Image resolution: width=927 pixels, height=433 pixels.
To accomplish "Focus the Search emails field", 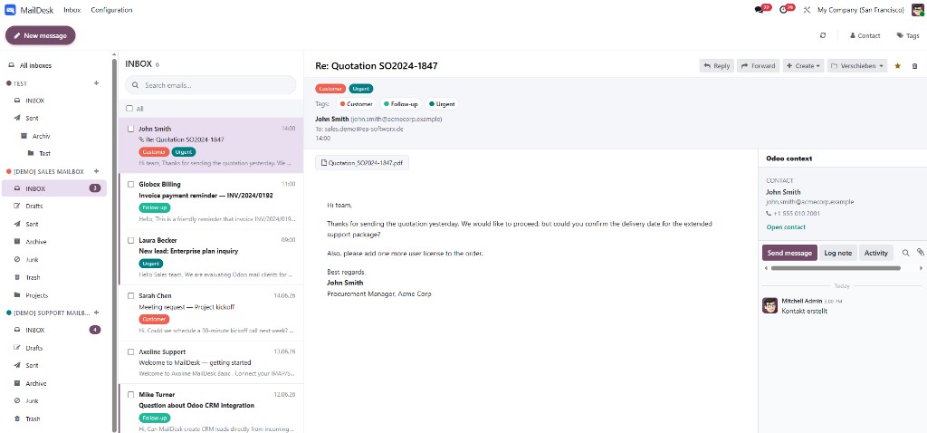I will (x=210, y=85).
